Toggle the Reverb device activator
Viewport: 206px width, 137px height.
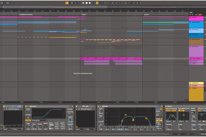pos(166,106)
